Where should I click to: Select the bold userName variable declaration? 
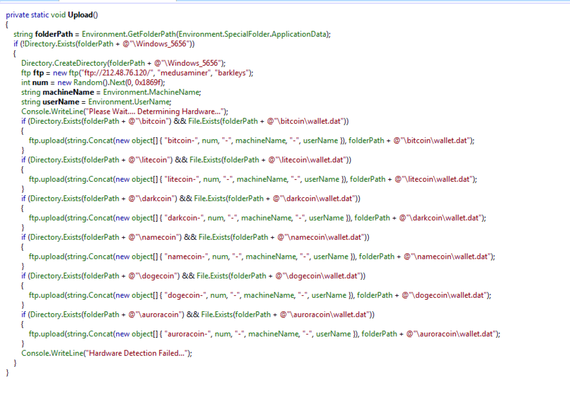click(x=61, y=102)
